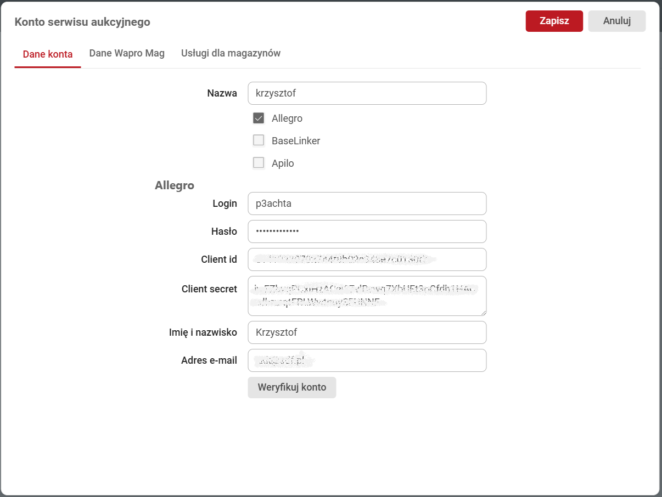Click the "Adres e-mail" label text

point(209,360)
